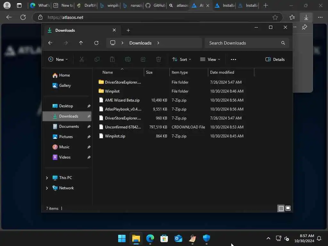Click the Cut scissors icon in Explorer toolbar
328x246 pixels.
[x=82, y=59]
